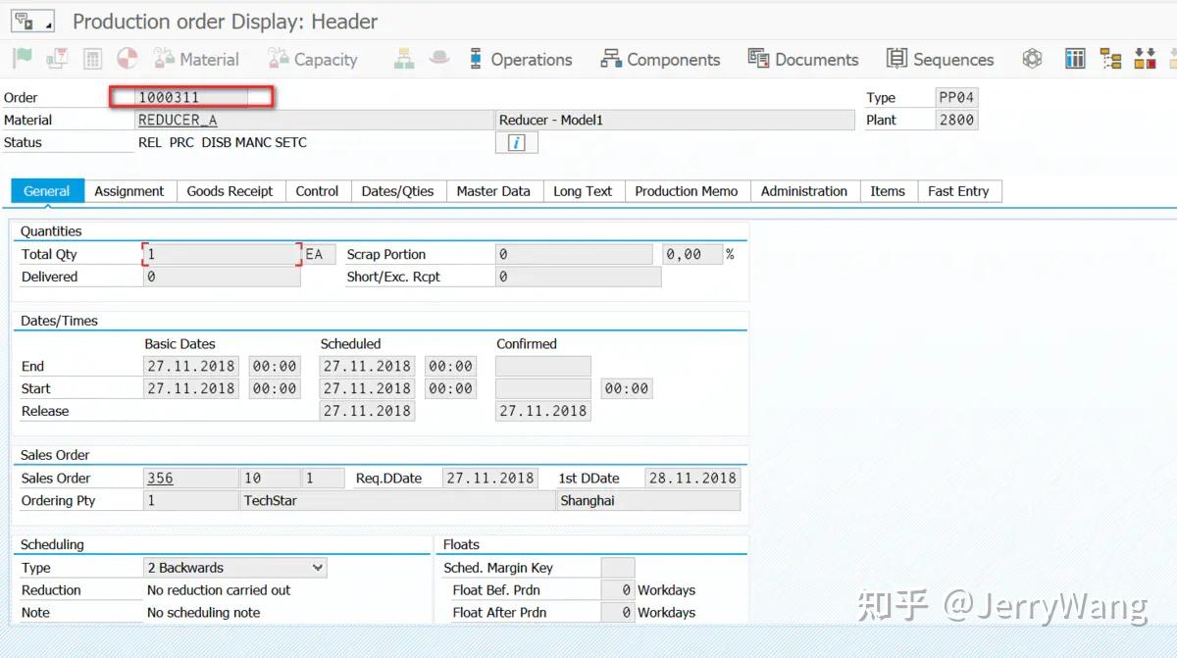This screenshot has width=1177, height=658.
Task: Open the Master Data tab
Action: (493, 190)
